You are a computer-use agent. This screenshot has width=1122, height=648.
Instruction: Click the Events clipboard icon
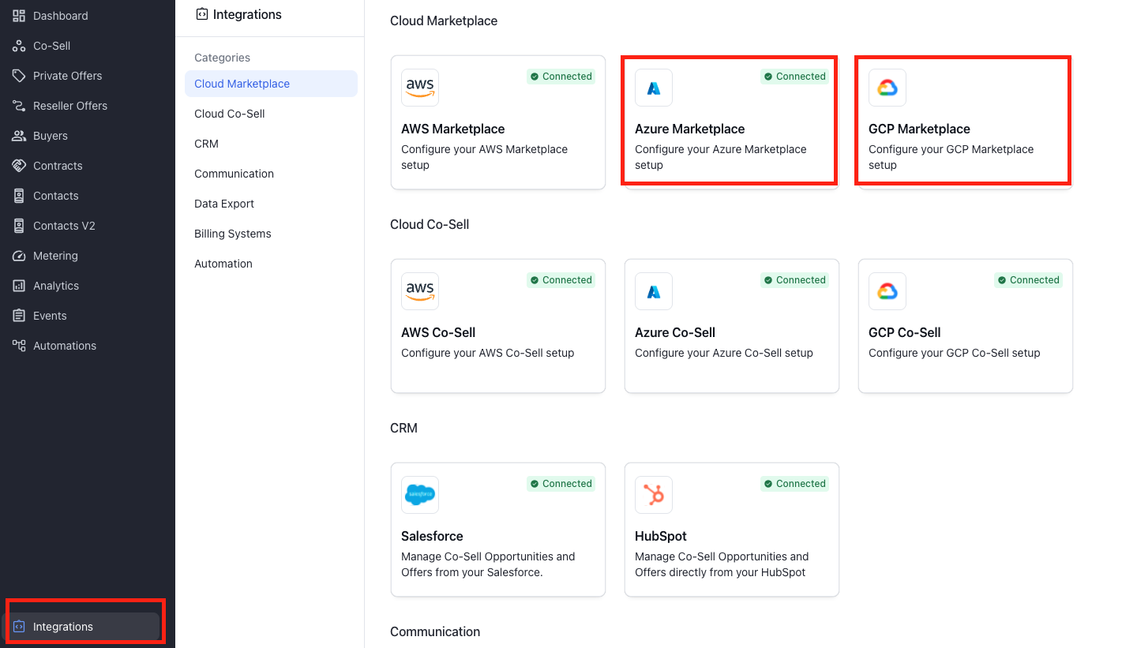(x=19, y=316)
